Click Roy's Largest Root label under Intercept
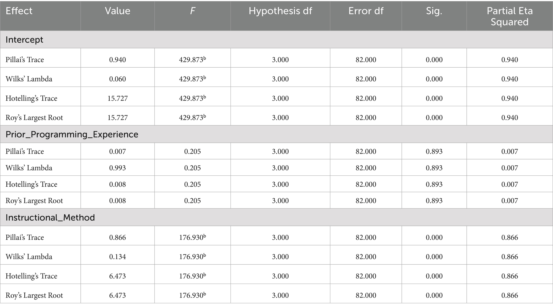 pyautogui.click(x=34, y=118)
